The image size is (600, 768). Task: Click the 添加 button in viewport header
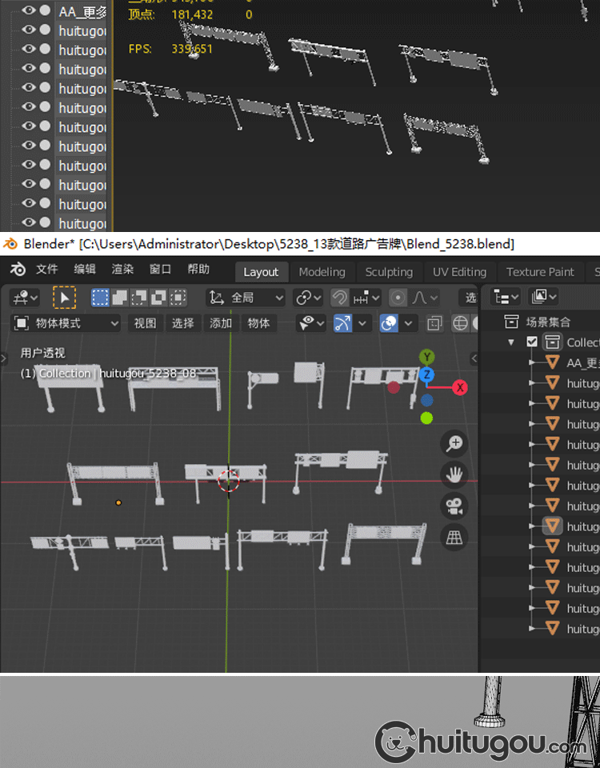click(221, 323)
